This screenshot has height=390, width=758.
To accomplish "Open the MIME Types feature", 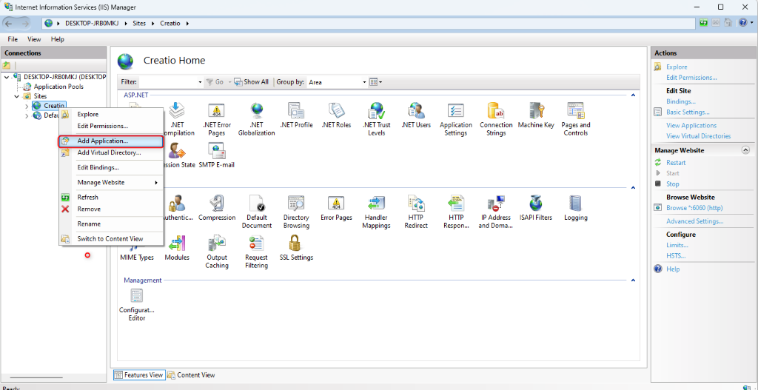I will coord(137,258).
